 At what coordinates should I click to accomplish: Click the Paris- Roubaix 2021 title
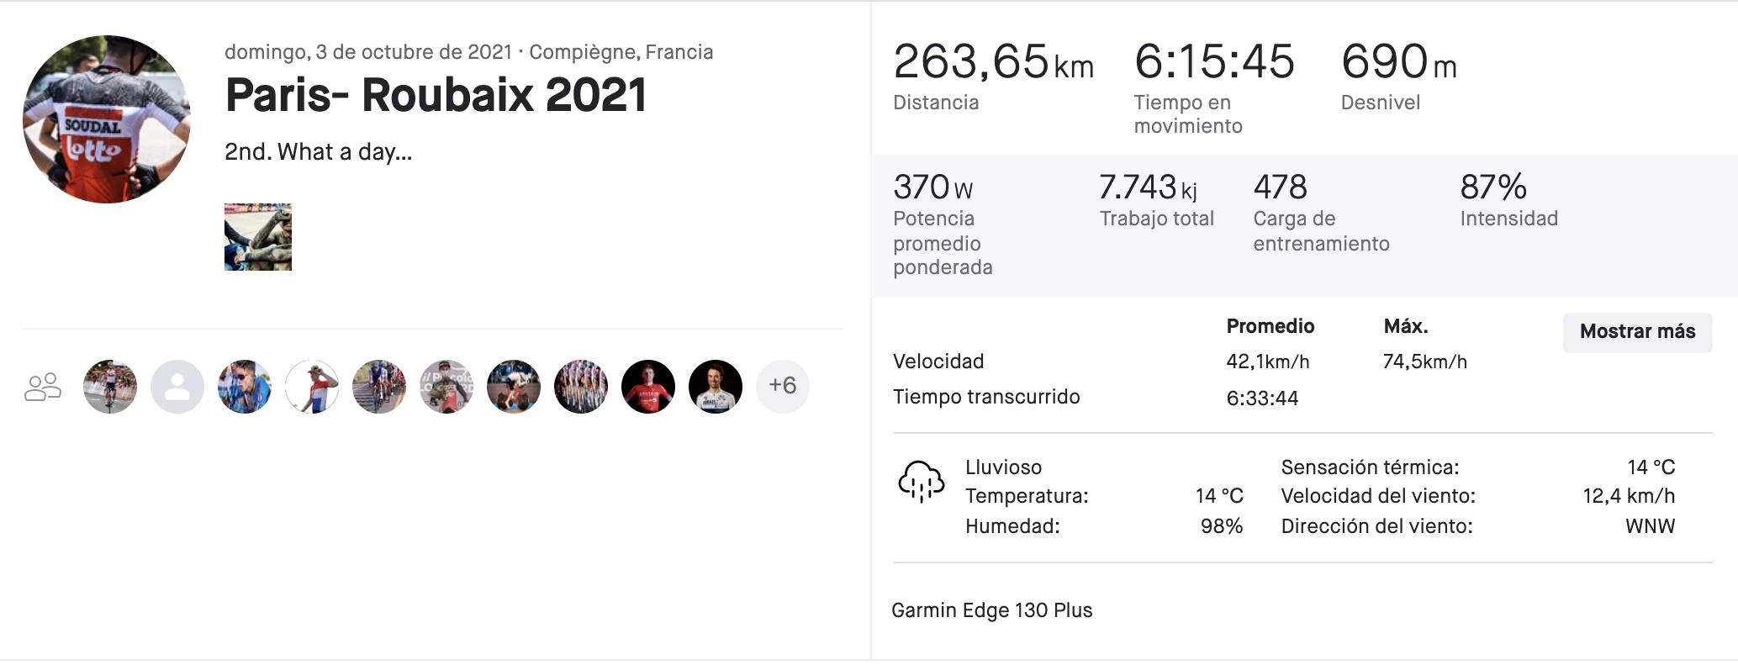coord(436,95)
